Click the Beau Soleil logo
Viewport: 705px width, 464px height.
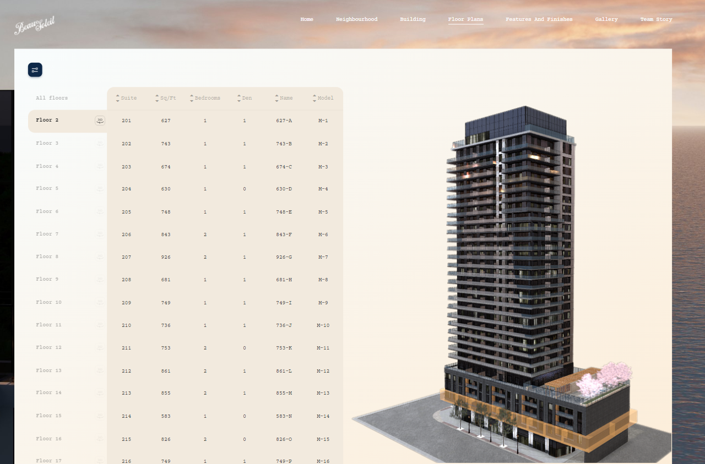tap(34, 25)
